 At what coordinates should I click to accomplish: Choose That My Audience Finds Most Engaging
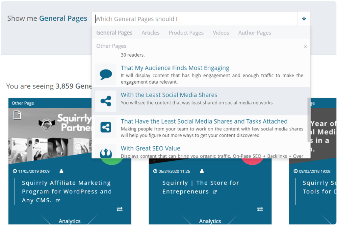pos(175,68)
